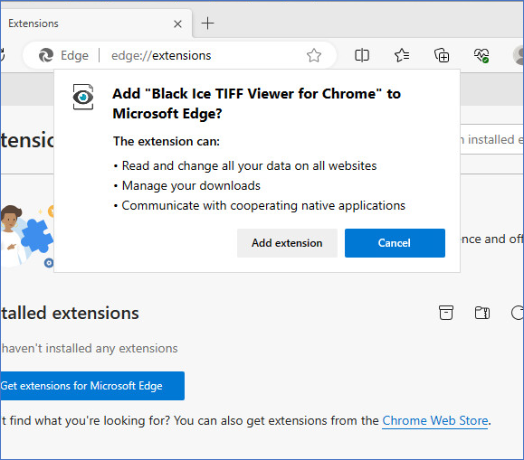The image size is (524, 460).
Task: Click the zipped folder icon beside Installed extensions
Action: pyautogui.click(x=482, y=313)
